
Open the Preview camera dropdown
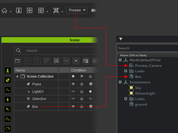(76, 10)
